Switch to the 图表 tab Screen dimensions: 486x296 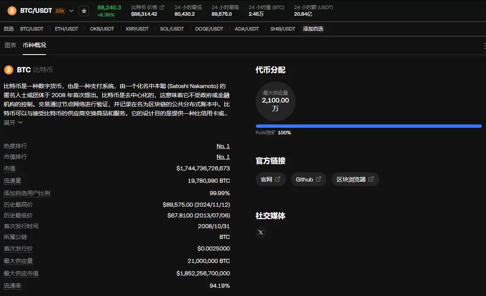pos(10,45)
